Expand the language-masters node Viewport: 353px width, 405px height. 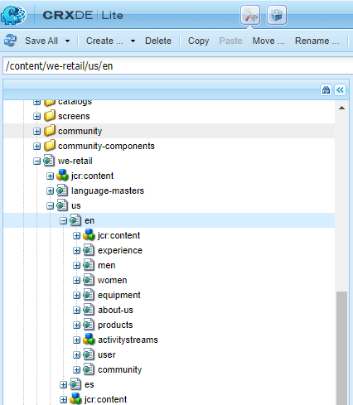50,191
